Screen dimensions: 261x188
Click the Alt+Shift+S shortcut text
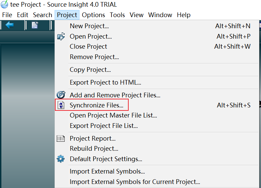(x=233, y=105)
